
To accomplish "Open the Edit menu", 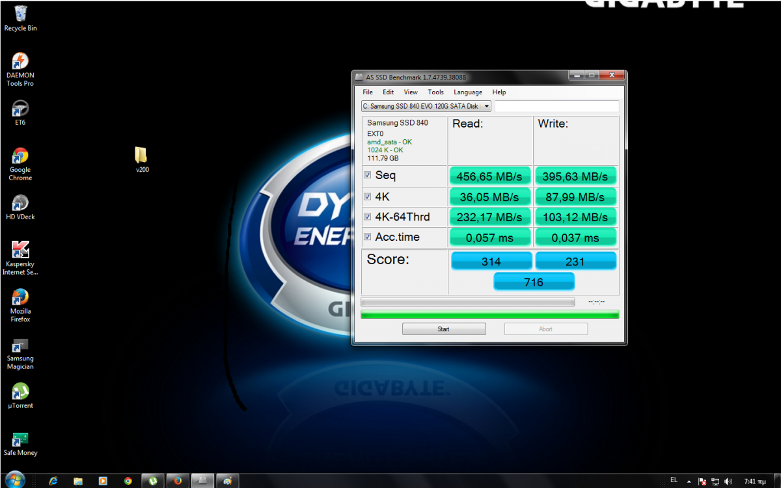I will 389,92.
